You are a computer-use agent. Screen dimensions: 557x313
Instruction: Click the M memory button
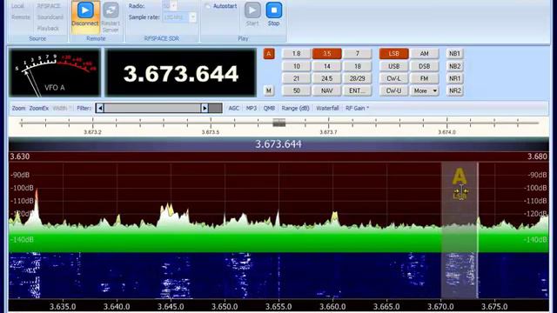point(269,90)
